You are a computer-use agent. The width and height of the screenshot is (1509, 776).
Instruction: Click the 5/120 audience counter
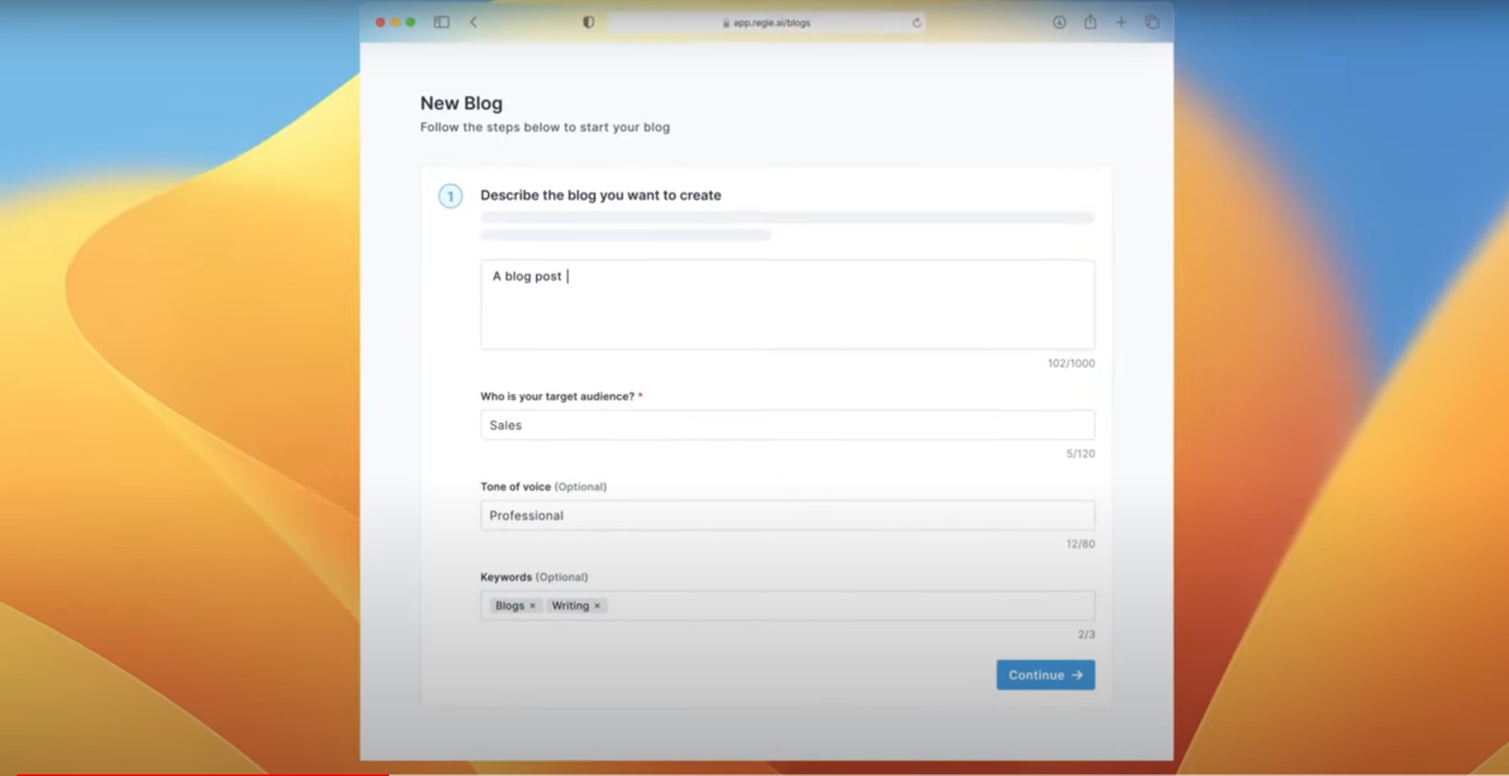click(x=1080, y=454)
